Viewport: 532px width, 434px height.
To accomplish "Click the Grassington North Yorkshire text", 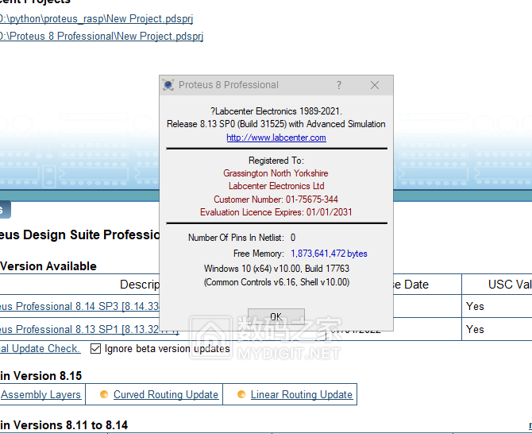I will pyautogui.click(x=276, y=173).
